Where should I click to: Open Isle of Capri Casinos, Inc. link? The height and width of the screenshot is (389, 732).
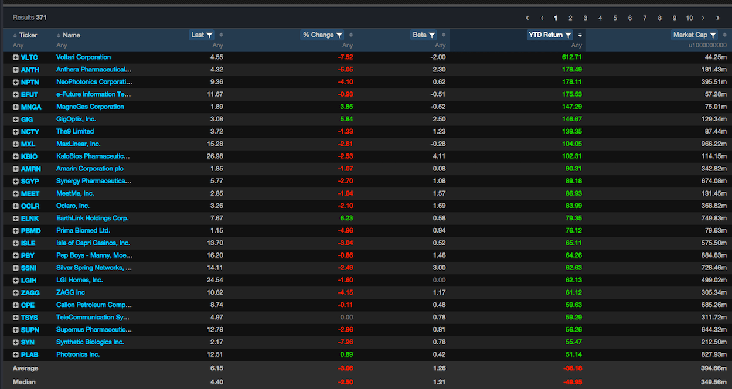point(93,243)
